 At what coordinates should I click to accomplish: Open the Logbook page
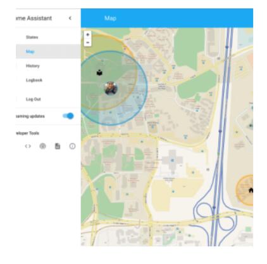48,80
